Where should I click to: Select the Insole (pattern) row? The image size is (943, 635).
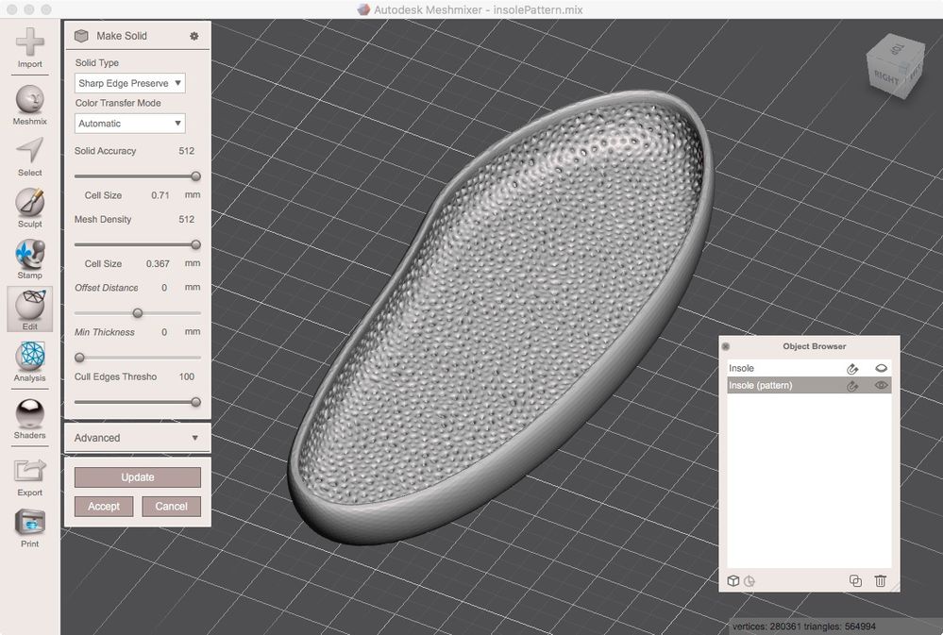809,386
